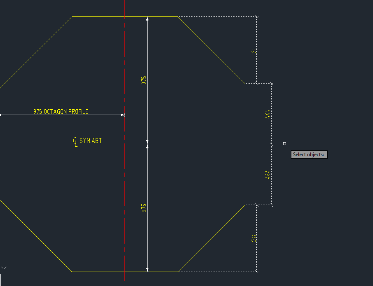Pick the octagon's lower-right diagonal edge
The height and width of the screenshot is (286, 373).
[211, 238]
